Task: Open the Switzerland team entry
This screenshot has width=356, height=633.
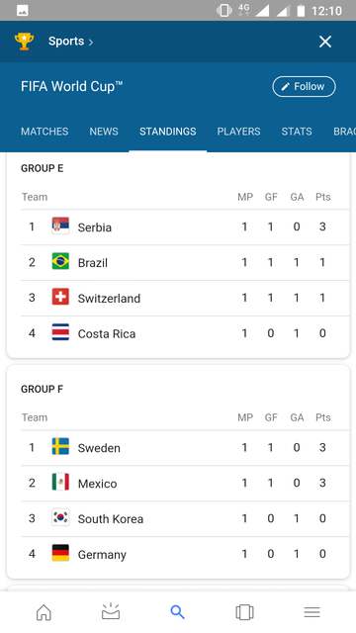Action: pyautogui.click(x=185, y=298)
